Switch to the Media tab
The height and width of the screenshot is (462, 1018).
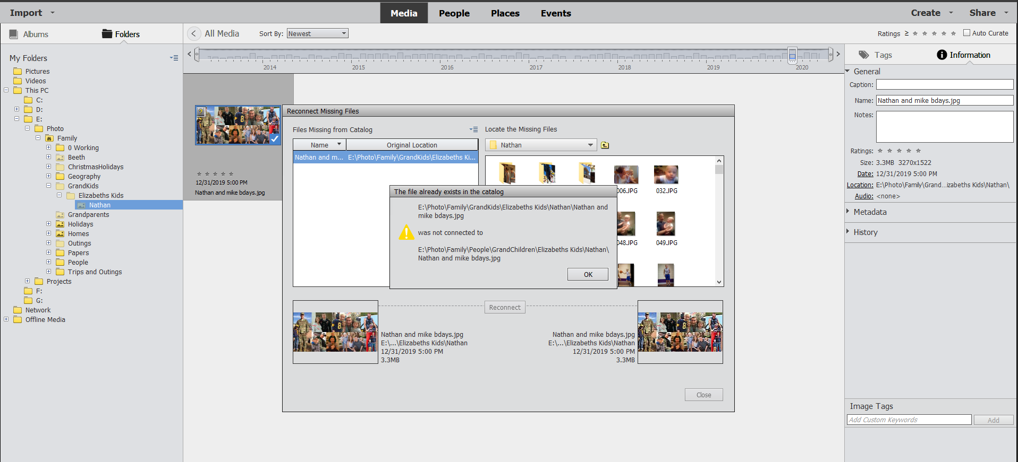(404, 13)
